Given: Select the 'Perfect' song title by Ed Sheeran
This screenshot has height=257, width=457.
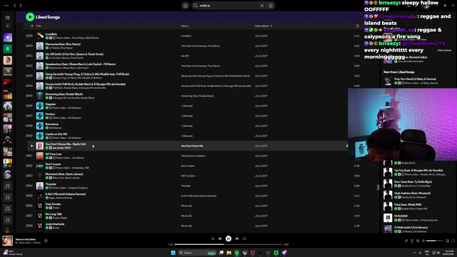Looking at the screenshot, I should tap(50, 114).
